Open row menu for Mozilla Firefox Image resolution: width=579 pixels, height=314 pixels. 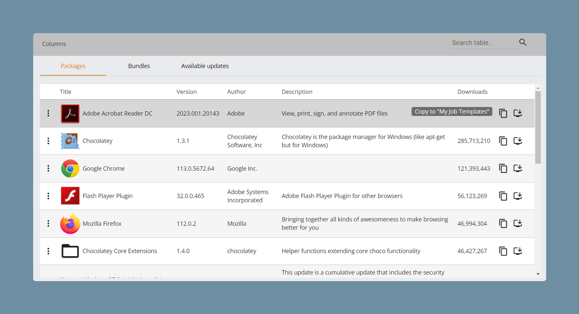pyautogui.click(x=48, y=223)
